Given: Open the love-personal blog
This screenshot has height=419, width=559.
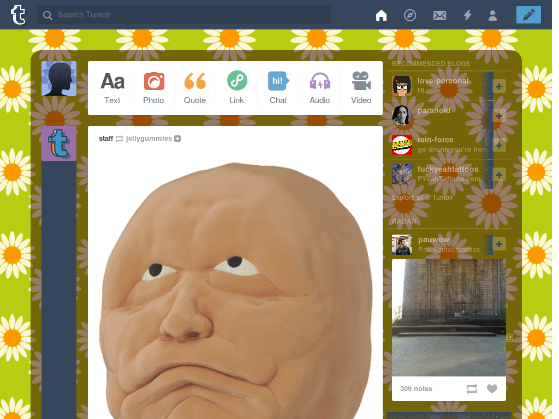Looking at the screenshot, I should coord(443,81).
